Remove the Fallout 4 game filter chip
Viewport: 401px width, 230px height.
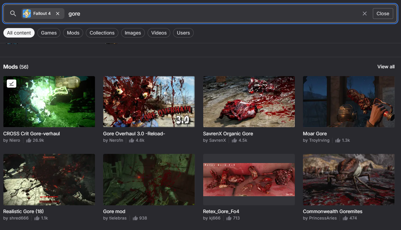58,14
